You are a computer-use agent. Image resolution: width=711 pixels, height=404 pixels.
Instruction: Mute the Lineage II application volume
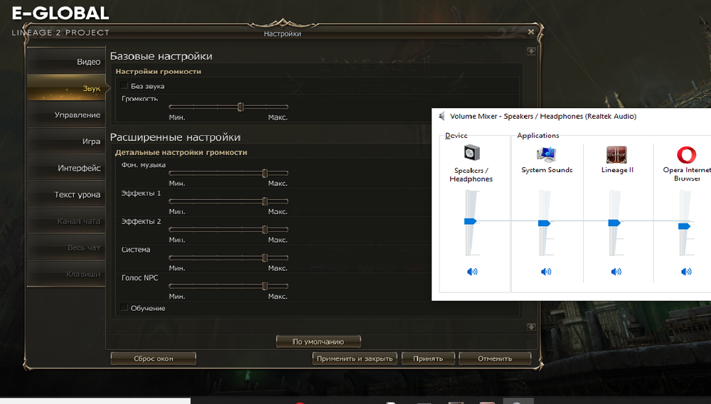616,272
